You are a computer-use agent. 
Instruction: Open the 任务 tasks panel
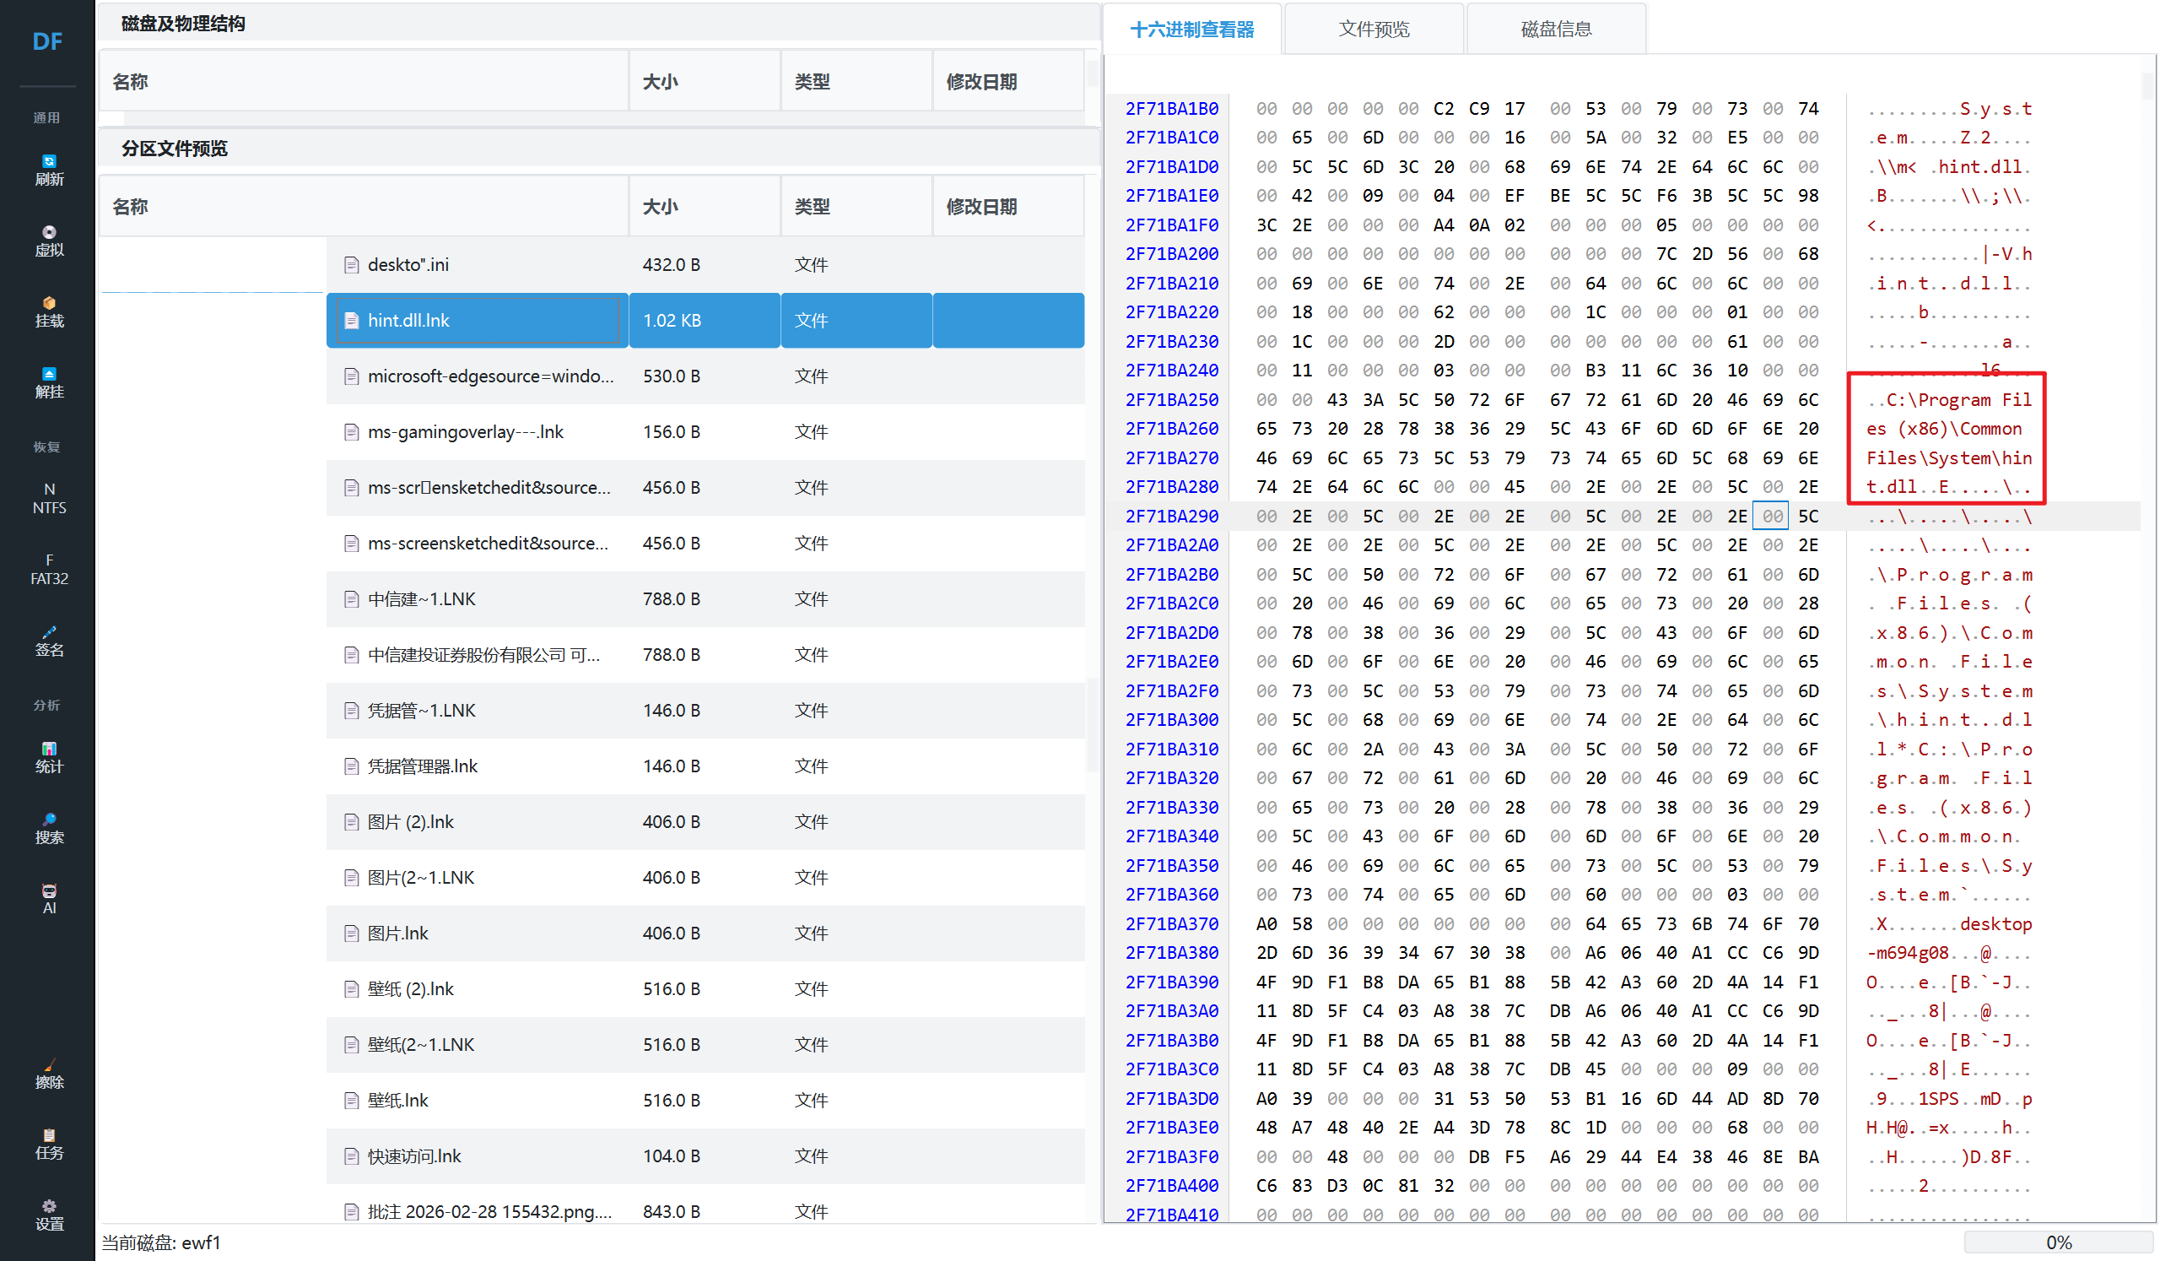[x=49, y=1145]
